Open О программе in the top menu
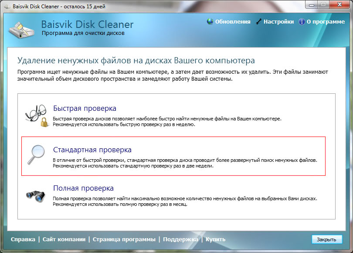The height and width of the screenshot is (253, 353). click(x=326, y=22)
